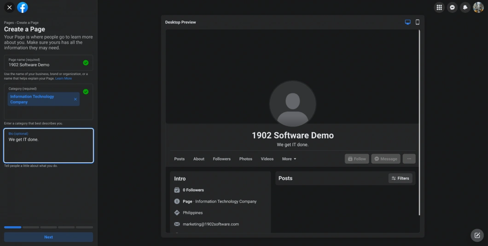Open the Learn More link
The image size is (488, 246).
coord(64,78)
